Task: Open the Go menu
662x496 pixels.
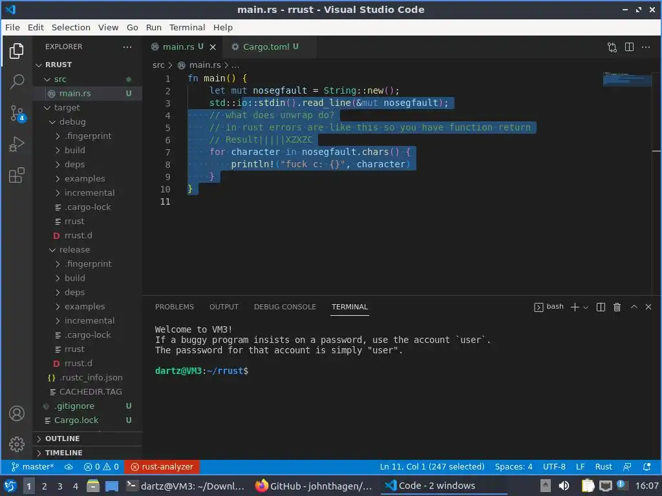Action: click(x=132, y=27)
